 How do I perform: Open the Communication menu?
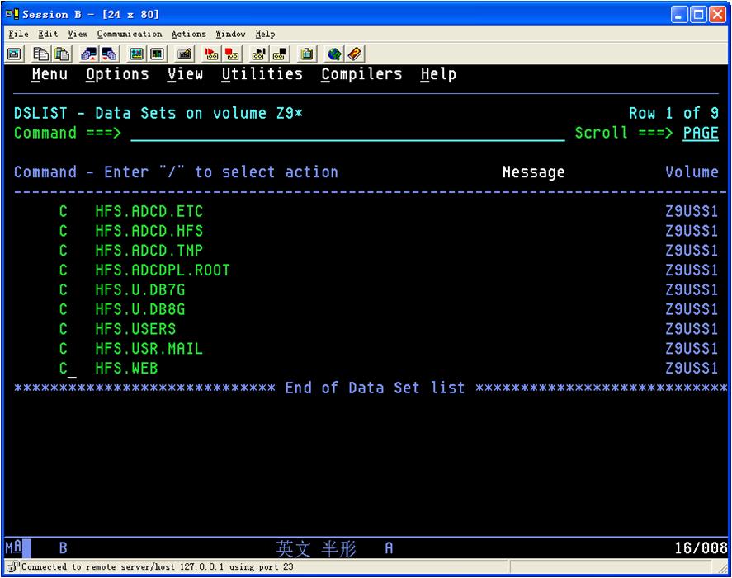coord(130,34)
